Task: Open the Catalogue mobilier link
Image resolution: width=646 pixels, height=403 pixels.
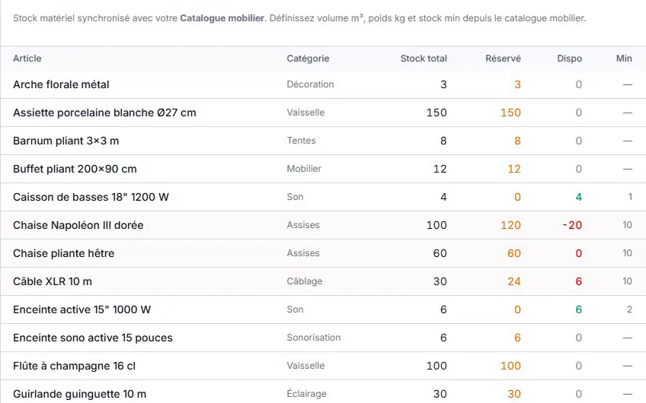Action: [222, 18]
